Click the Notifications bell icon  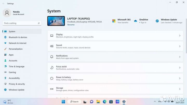click(52, 57)
